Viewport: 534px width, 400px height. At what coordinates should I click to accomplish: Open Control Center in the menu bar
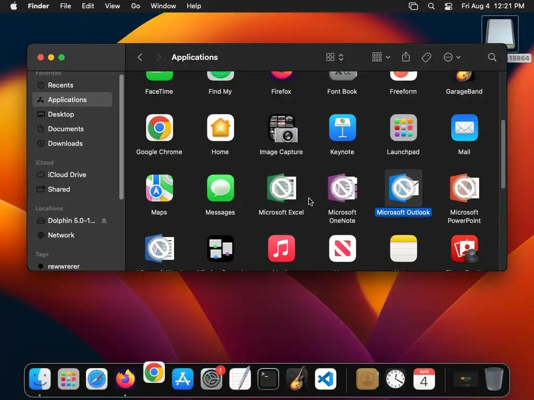[x=448, y=6]
